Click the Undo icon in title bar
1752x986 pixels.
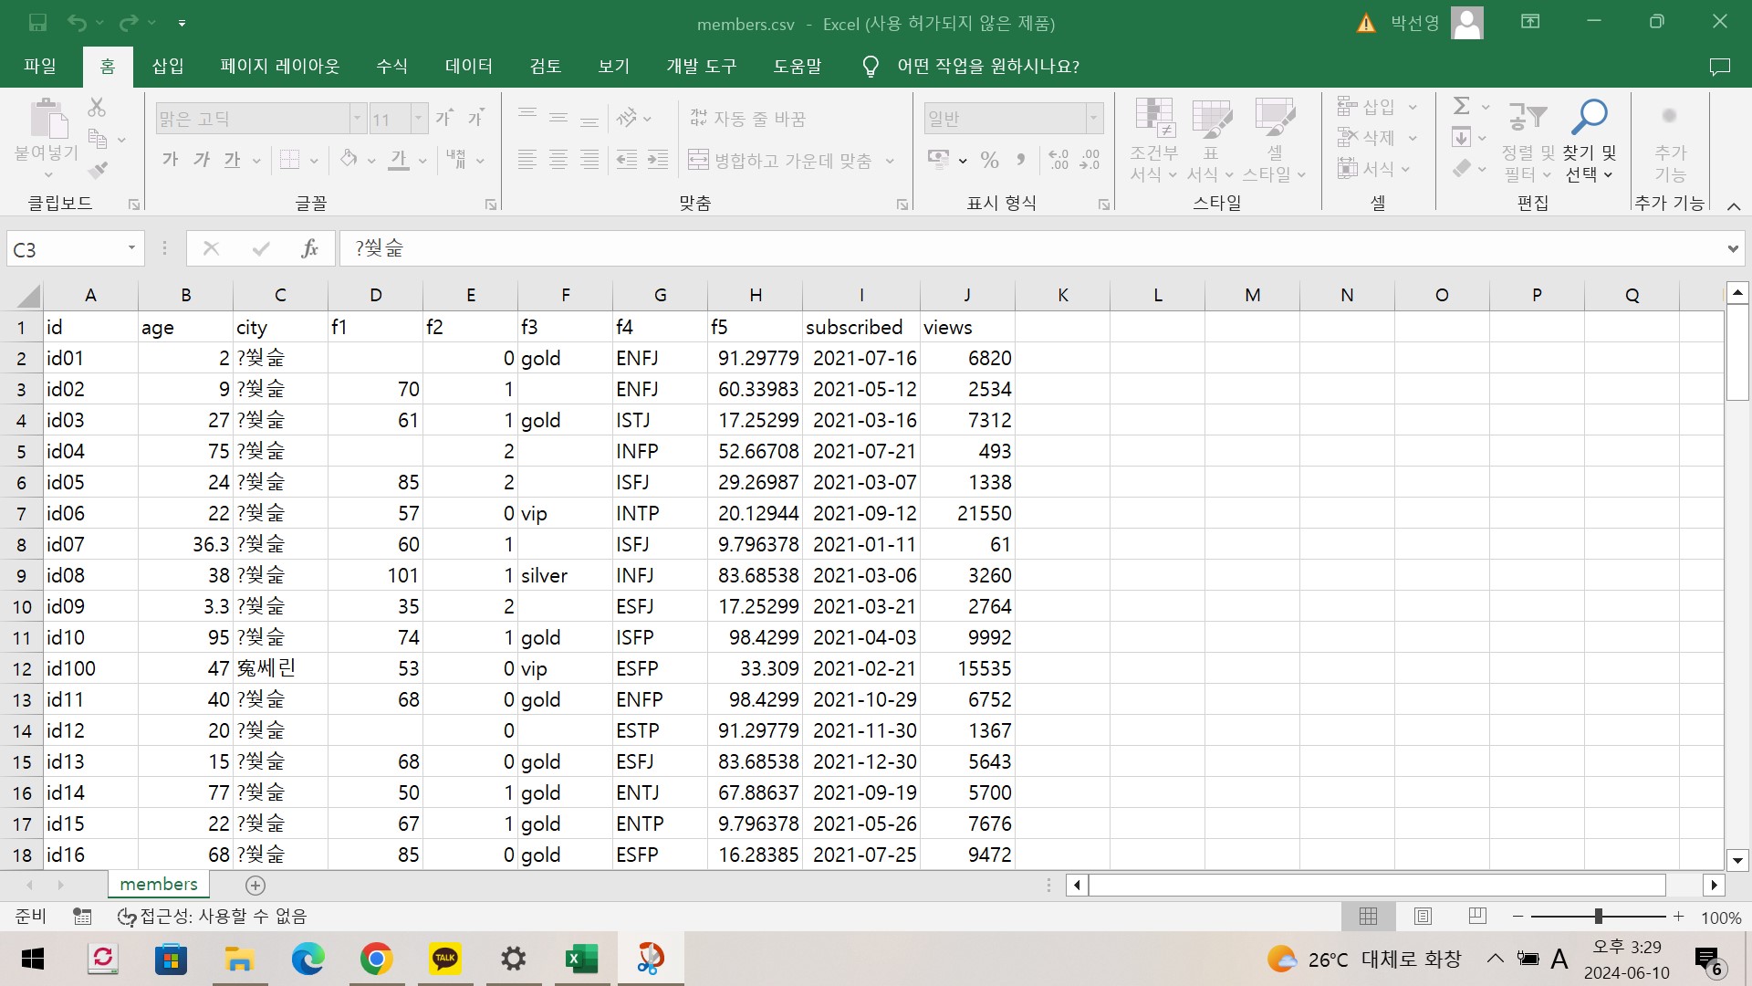(78, 23)
